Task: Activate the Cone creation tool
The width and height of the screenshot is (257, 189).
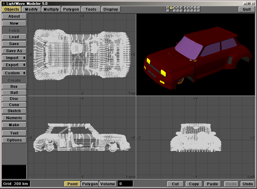Action: tap(14, 105)
